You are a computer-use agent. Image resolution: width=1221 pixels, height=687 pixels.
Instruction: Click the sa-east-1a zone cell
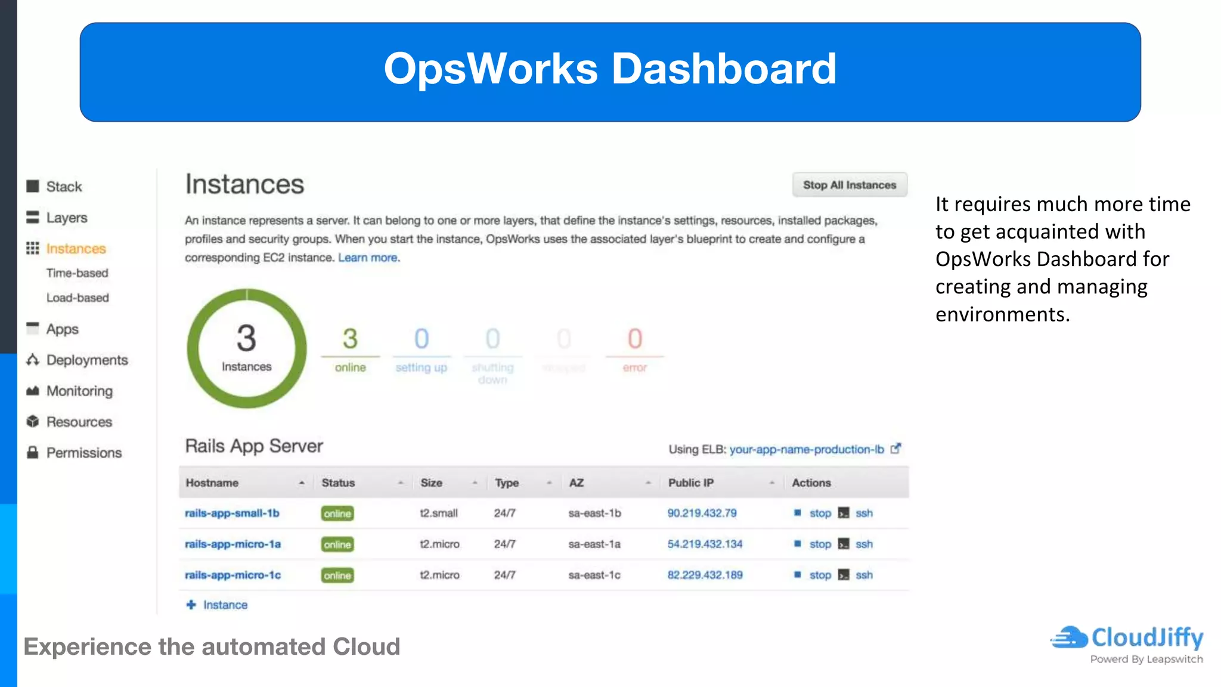point(594,544)
